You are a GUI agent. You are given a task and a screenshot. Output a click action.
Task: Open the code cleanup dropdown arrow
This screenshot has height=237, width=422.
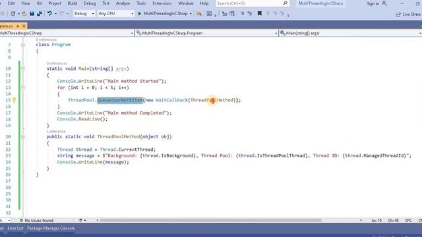click(x=85, y=221)
